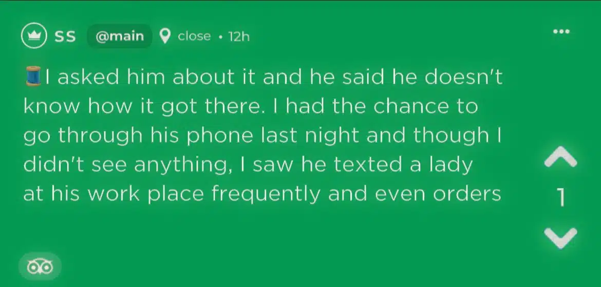The image size is (601, 287).
Task: Click the line starting 'didn't see anything'
Action: click(247, 165)
